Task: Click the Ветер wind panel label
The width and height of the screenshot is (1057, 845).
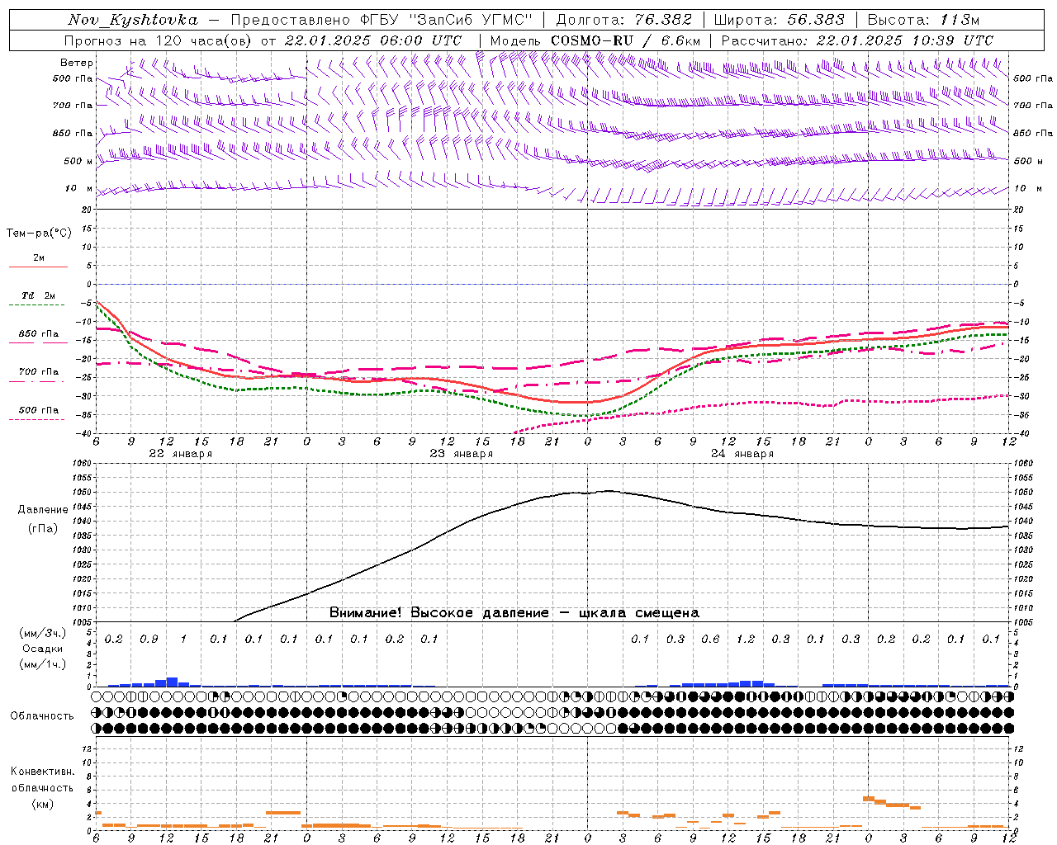Action: (77, 63)
